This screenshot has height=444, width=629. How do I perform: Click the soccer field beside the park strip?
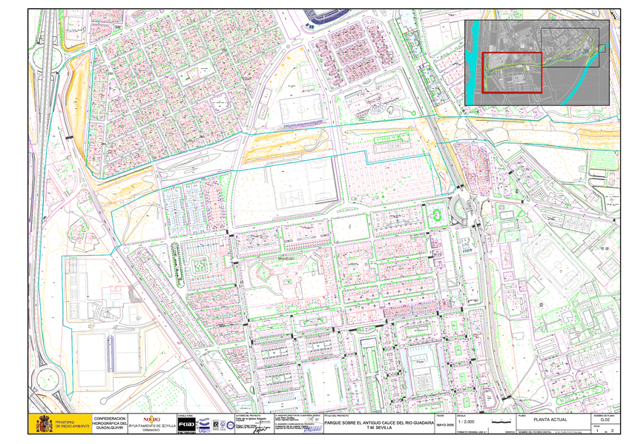point(302,109)
